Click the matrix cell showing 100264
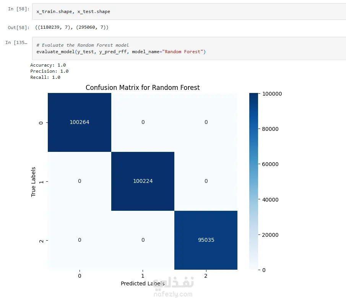Screen dimensions: 346x298 80,122
